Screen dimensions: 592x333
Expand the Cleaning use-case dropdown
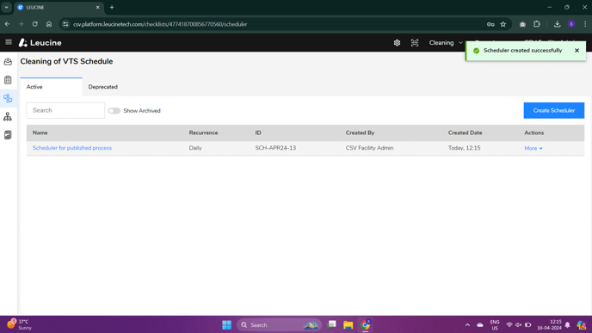[446, 43]
